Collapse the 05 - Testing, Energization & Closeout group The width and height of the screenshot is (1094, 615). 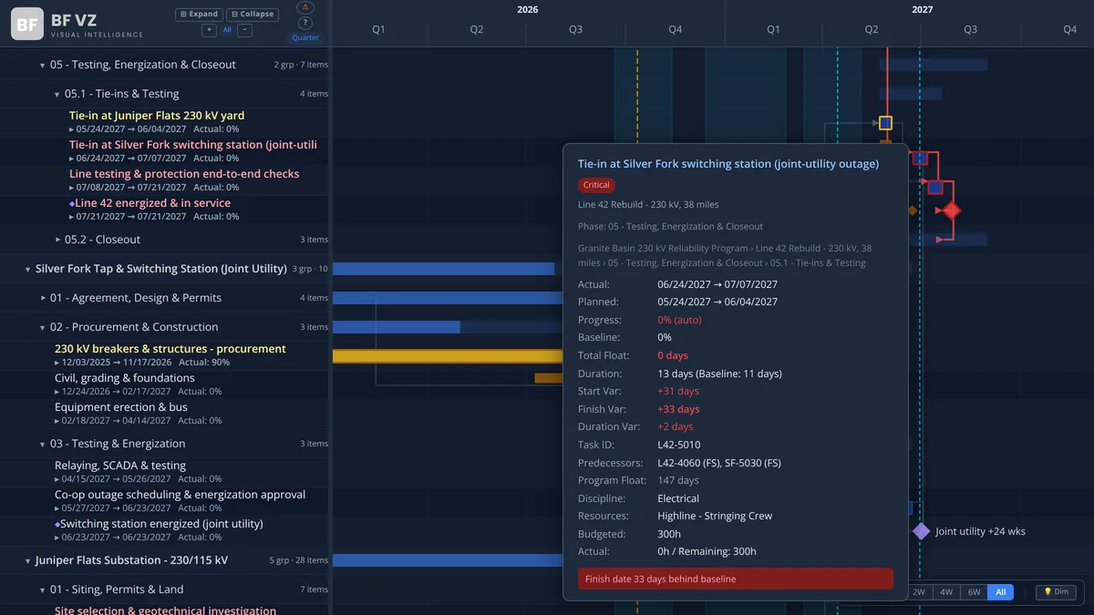[x=42, y=66]
